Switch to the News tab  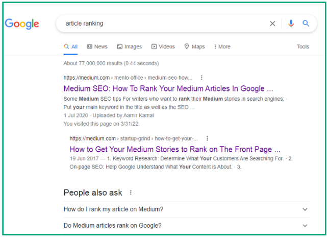(x=97, y=46)
